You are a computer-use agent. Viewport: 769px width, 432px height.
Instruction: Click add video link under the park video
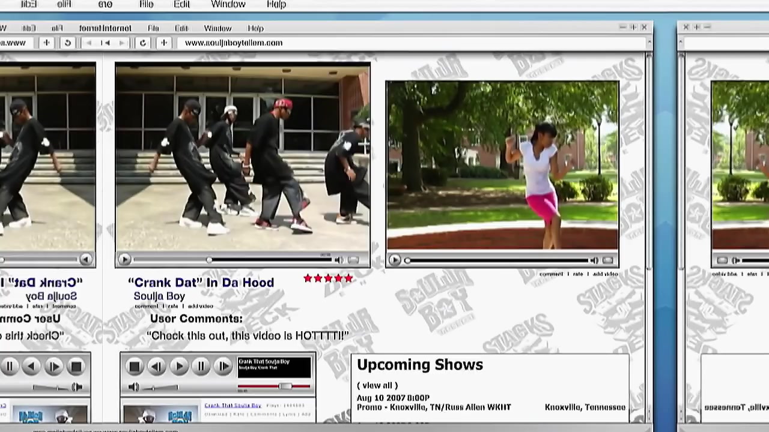(605, 274)
